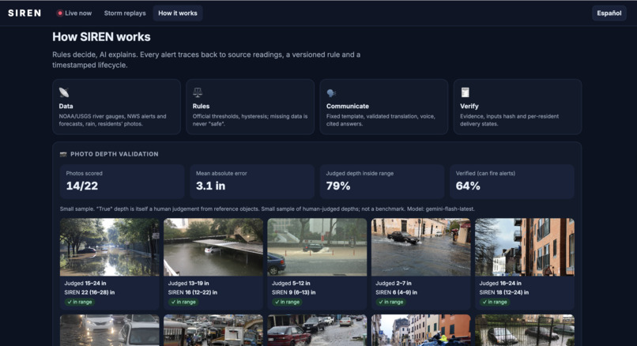
Task: Switch language with Español button
Action: pos(609,13)
